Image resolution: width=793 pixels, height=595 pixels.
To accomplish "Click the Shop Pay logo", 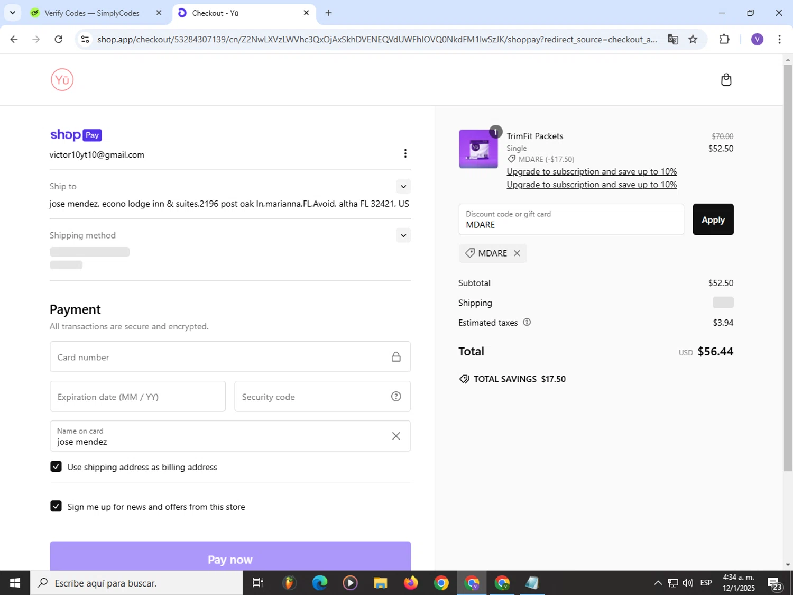I will click(76, 135).
